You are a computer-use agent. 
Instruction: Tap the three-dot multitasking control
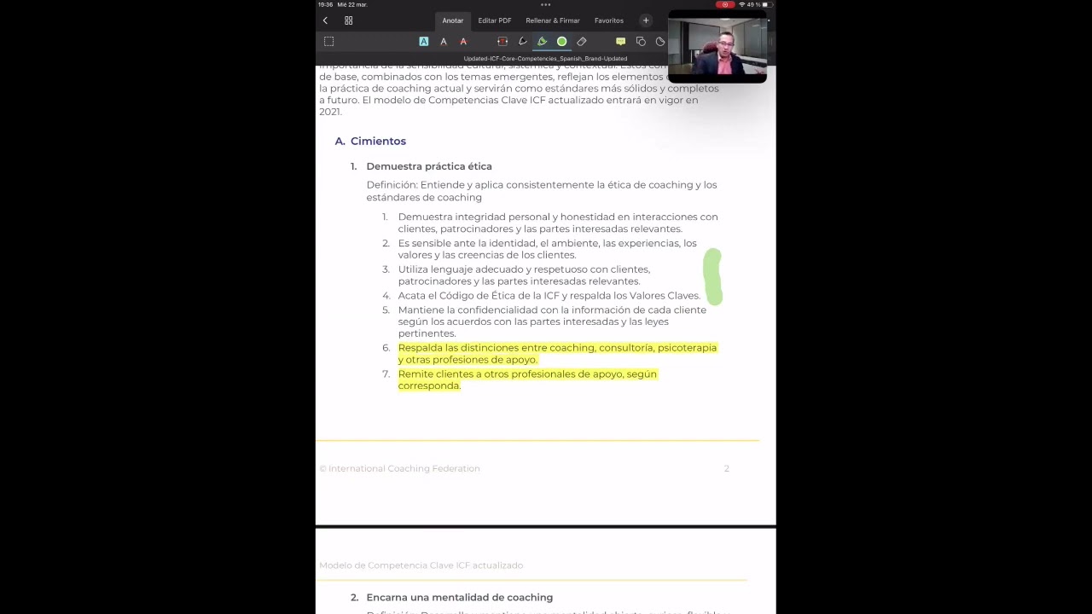pyautogui.click(x=545, y=4)
